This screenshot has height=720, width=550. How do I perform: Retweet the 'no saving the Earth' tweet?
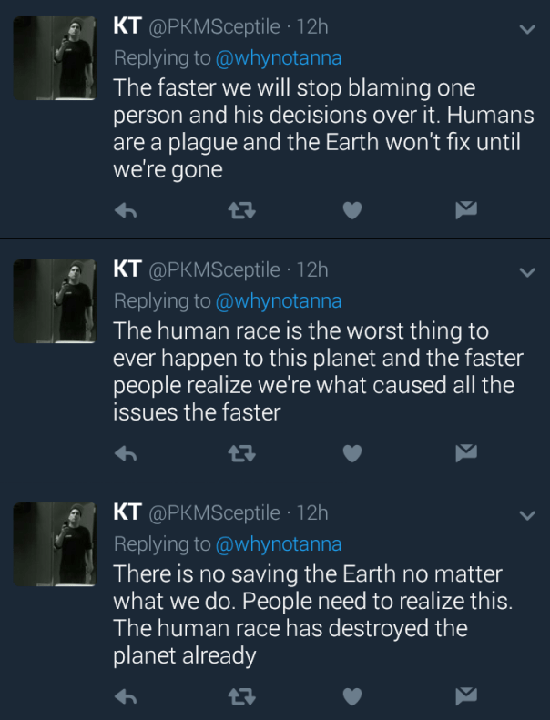239,697
